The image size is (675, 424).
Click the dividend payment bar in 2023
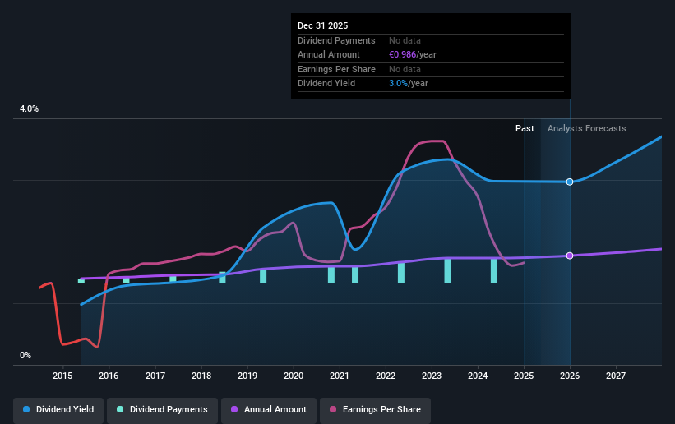448,271
